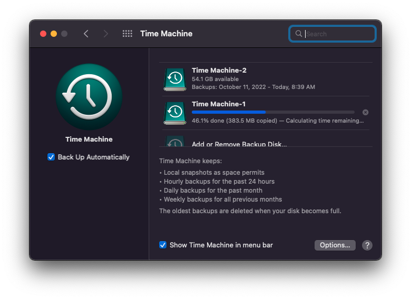Image resolution: width=411 pixels, height=299 pixels.
Task: Go back with the left chevron button
Action: tap(86, 34)
